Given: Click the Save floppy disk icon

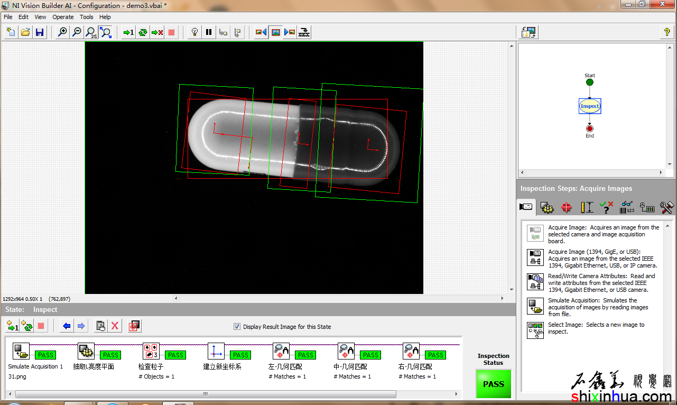Looking at the screenshot, I should [39, 32].
